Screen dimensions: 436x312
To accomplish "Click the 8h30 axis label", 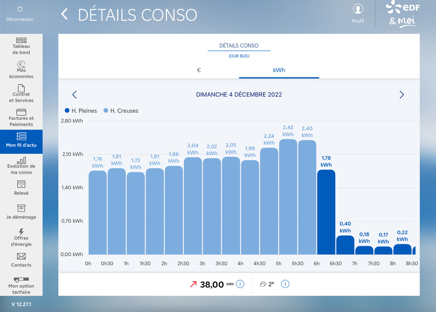I will point(411,263).
